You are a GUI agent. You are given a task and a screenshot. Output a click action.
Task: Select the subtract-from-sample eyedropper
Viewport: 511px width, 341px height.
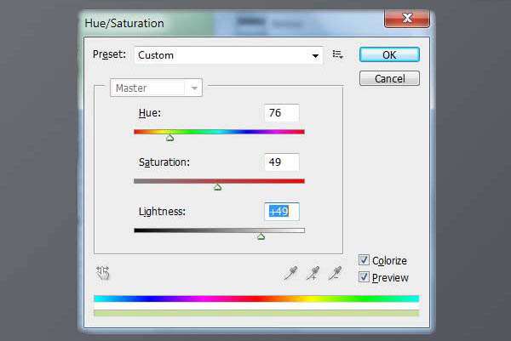click(336, 273)
